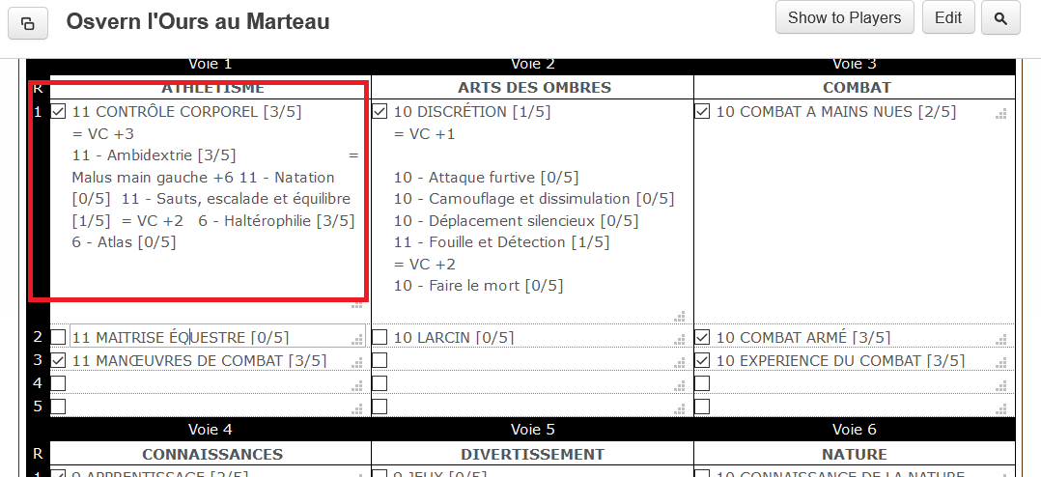The width and height of the screenshot is (1041, 477).
Task: Toggle the DISCRÉTION checkbox off
Action: click(380, 112)
